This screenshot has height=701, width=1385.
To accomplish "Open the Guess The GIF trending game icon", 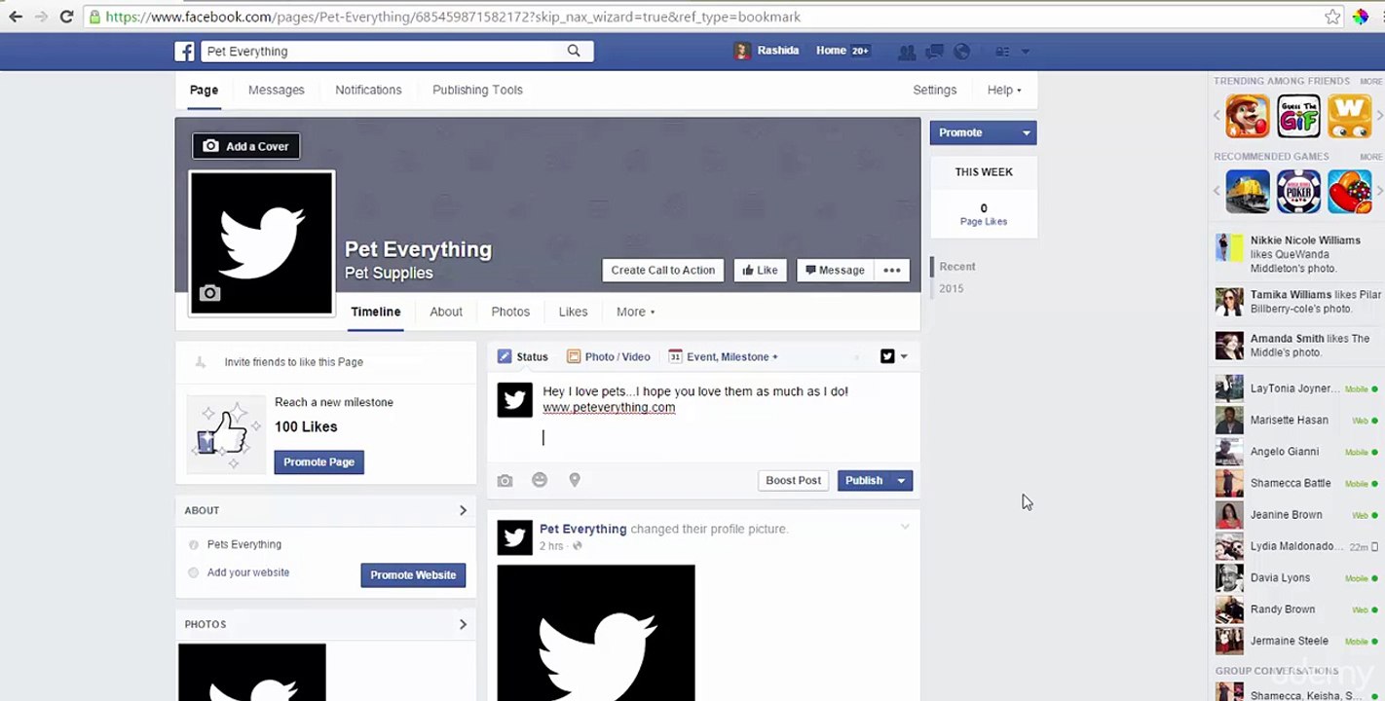I will tap(1298, 116).
